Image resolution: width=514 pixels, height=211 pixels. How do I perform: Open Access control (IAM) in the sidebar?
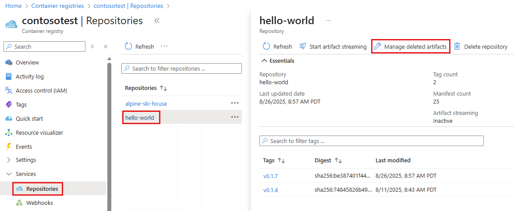tap(41, 90)
